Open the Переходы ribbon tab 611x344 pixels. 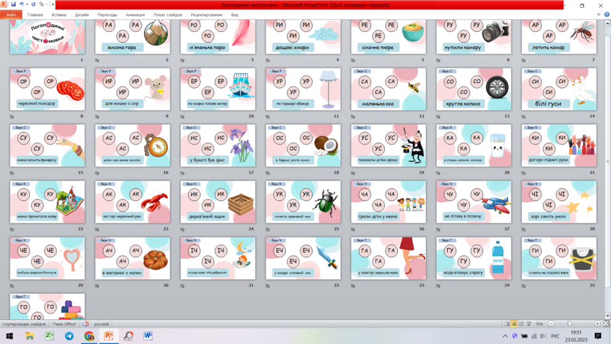point(107,15)
